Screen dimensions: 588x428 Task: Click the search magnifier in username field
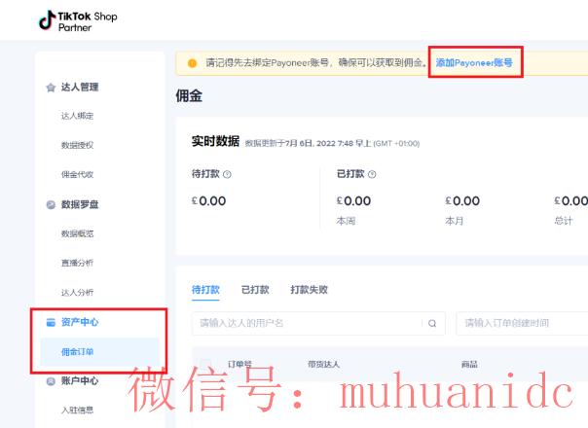[x=432, y=324]
